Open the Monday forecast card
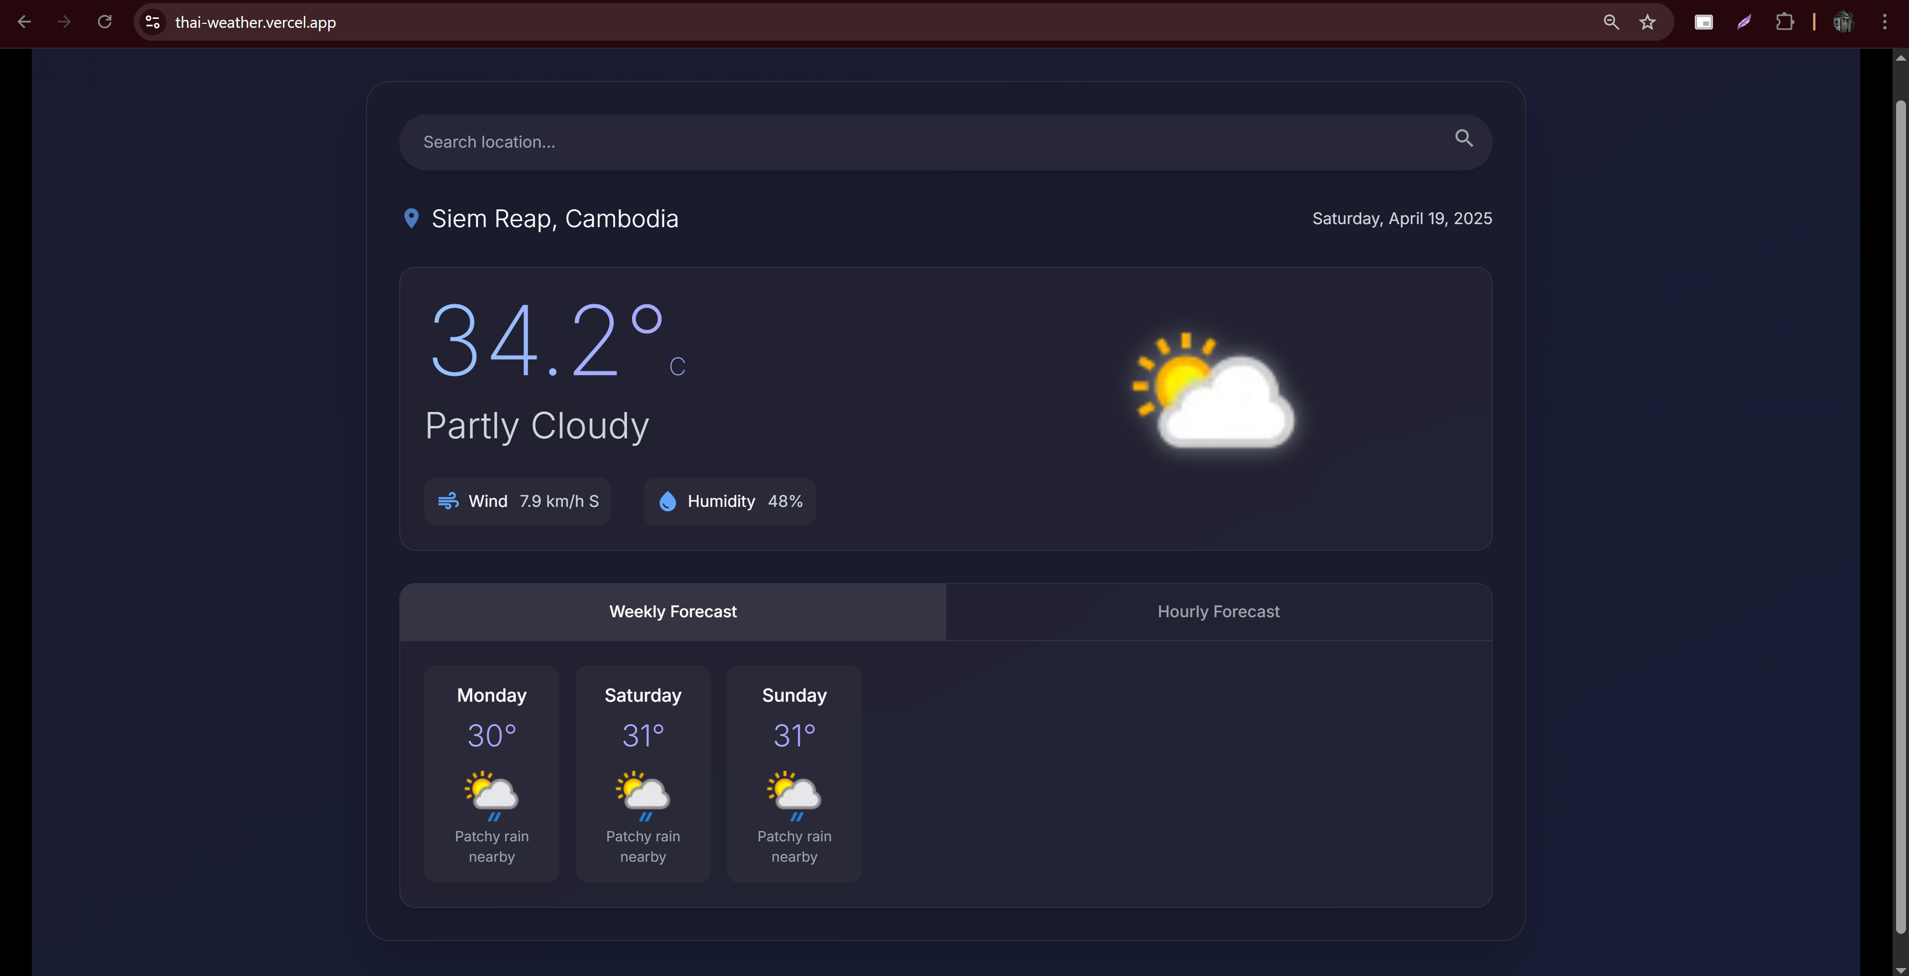1909x976 pixels. coord(491,773)
